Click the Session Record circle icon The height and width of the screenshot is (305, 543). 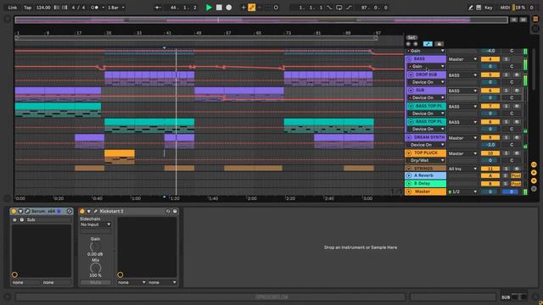tap(276, 8)
